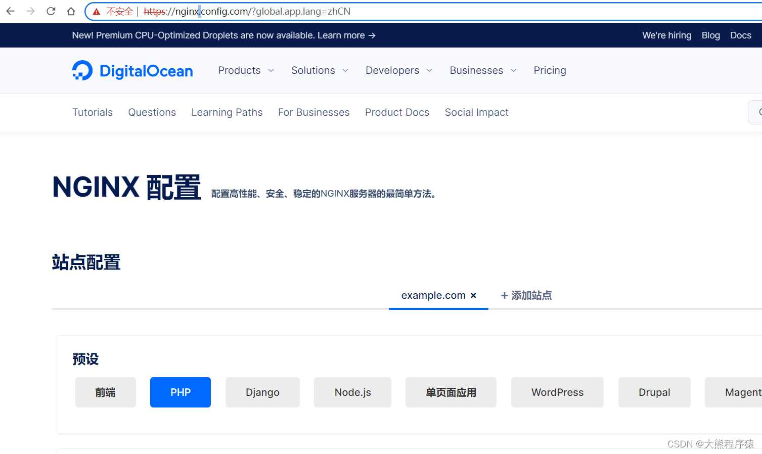Image resolution: width=762 pixels, height=454 pixels.
Task: Choose the PHP preset
Action: point(181,392)
